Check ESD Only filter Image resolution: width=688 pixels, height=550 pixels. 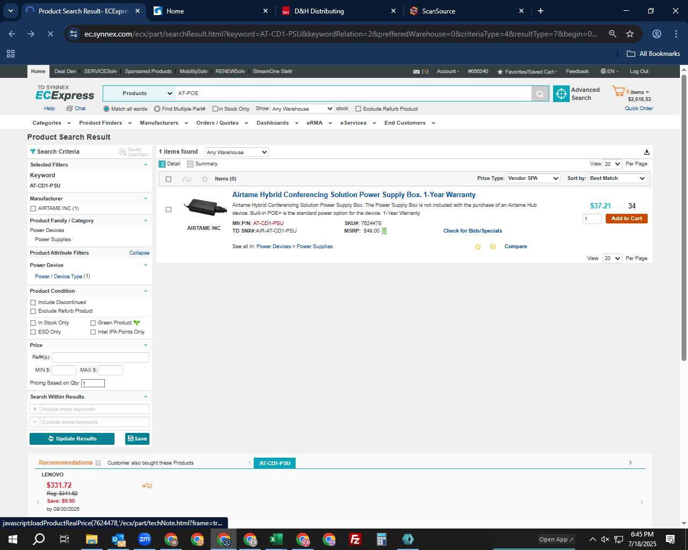pyautogui.click(x=33, y=332)
